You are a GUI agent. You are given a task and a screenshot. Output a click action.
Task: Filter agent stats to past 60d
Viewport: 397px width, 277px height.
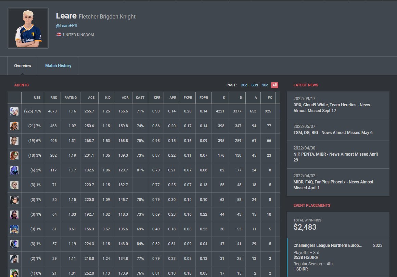pyautogui.click(x=254, y=85)
